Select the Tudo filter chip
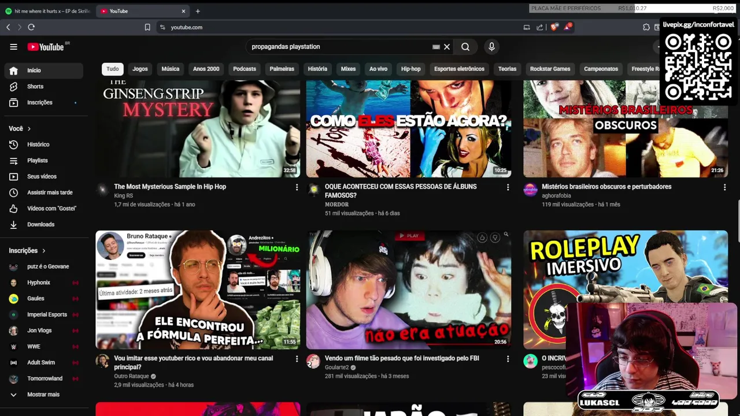740x416 pixels. [112, 69]
